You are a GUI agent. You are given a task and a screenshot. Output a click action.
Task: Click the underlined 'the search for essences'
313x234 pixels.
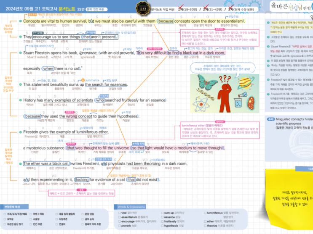pos(106,84)
